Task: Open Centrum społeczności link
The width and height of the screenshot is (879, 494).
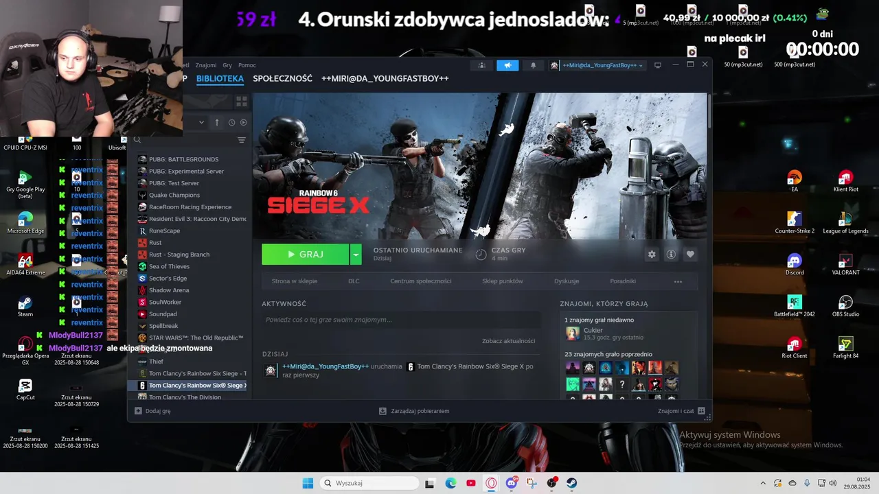Action: pyautogui.click(x=421, y=281)
